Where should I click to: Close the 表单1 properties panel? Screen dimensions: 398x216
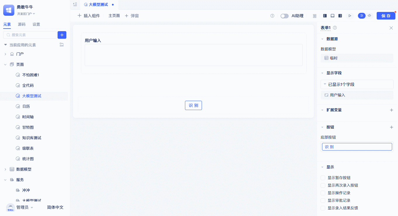point(391,28)
